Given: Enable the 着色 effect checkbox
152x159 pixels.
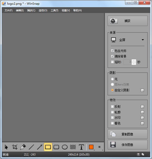Looking at the screenshot, I should tap(112, 123).
